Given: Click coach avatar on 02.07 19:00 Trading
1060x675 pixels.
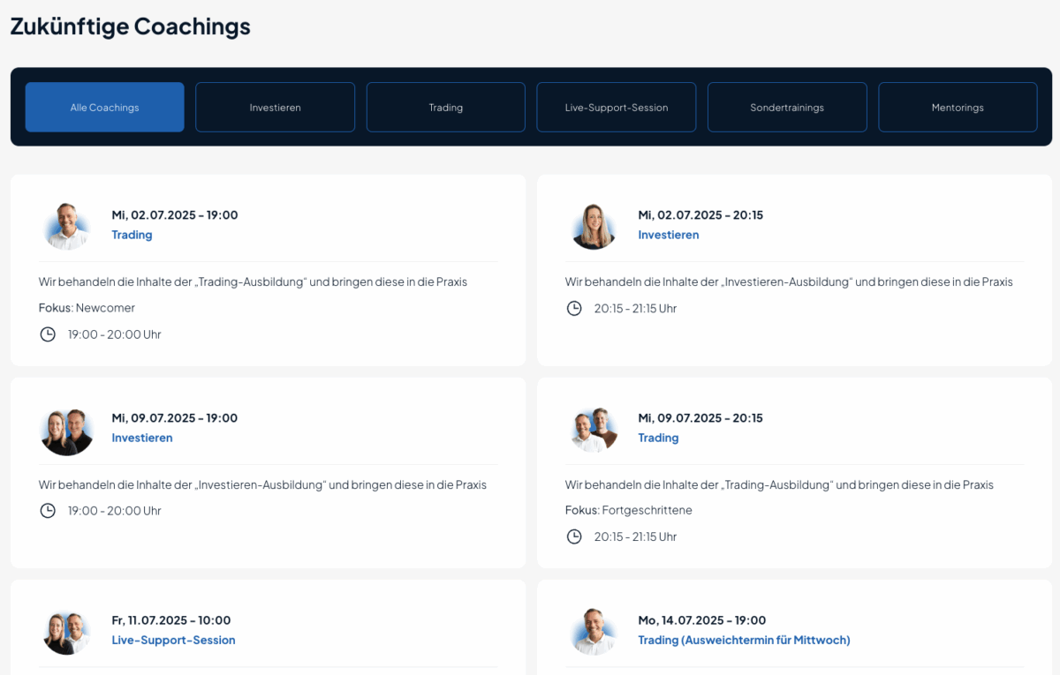Looking at the screenshot, I should 67,226.
